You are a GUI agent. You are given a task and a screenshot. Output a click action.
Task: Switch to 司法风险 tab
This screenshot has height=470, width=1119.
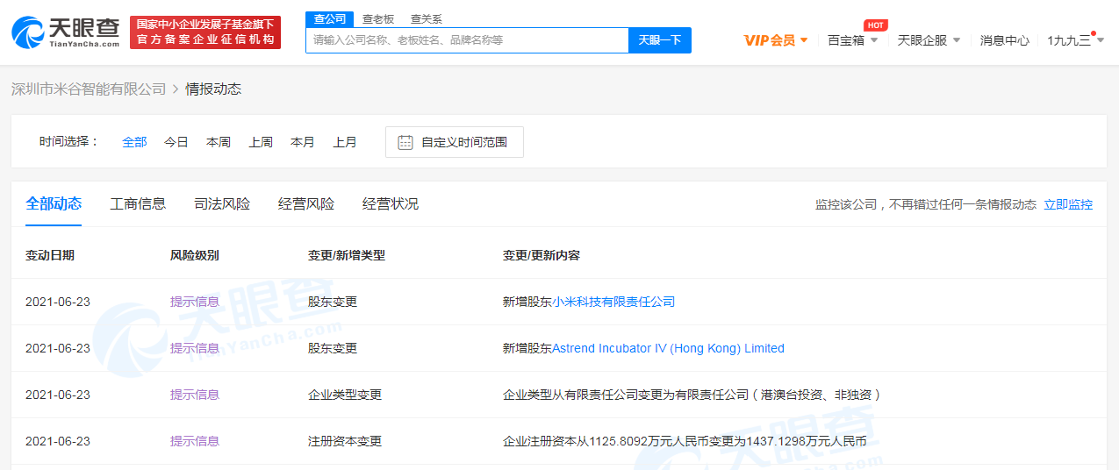(222, 203)
